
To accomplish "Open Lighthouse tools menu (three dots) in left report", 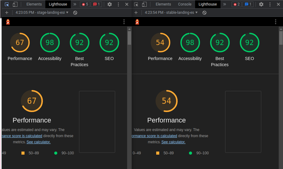I will (x=124, y=22).
